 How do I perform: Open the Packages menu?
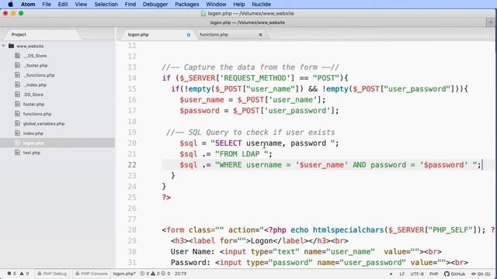(186, 5)
